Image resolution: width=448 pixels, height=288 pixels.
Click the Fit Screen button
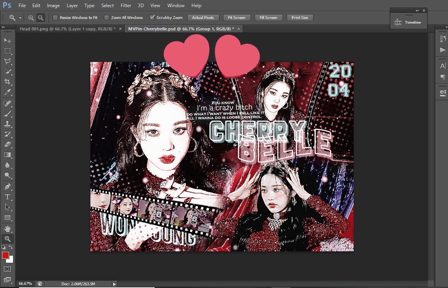[x=236, y=18]
